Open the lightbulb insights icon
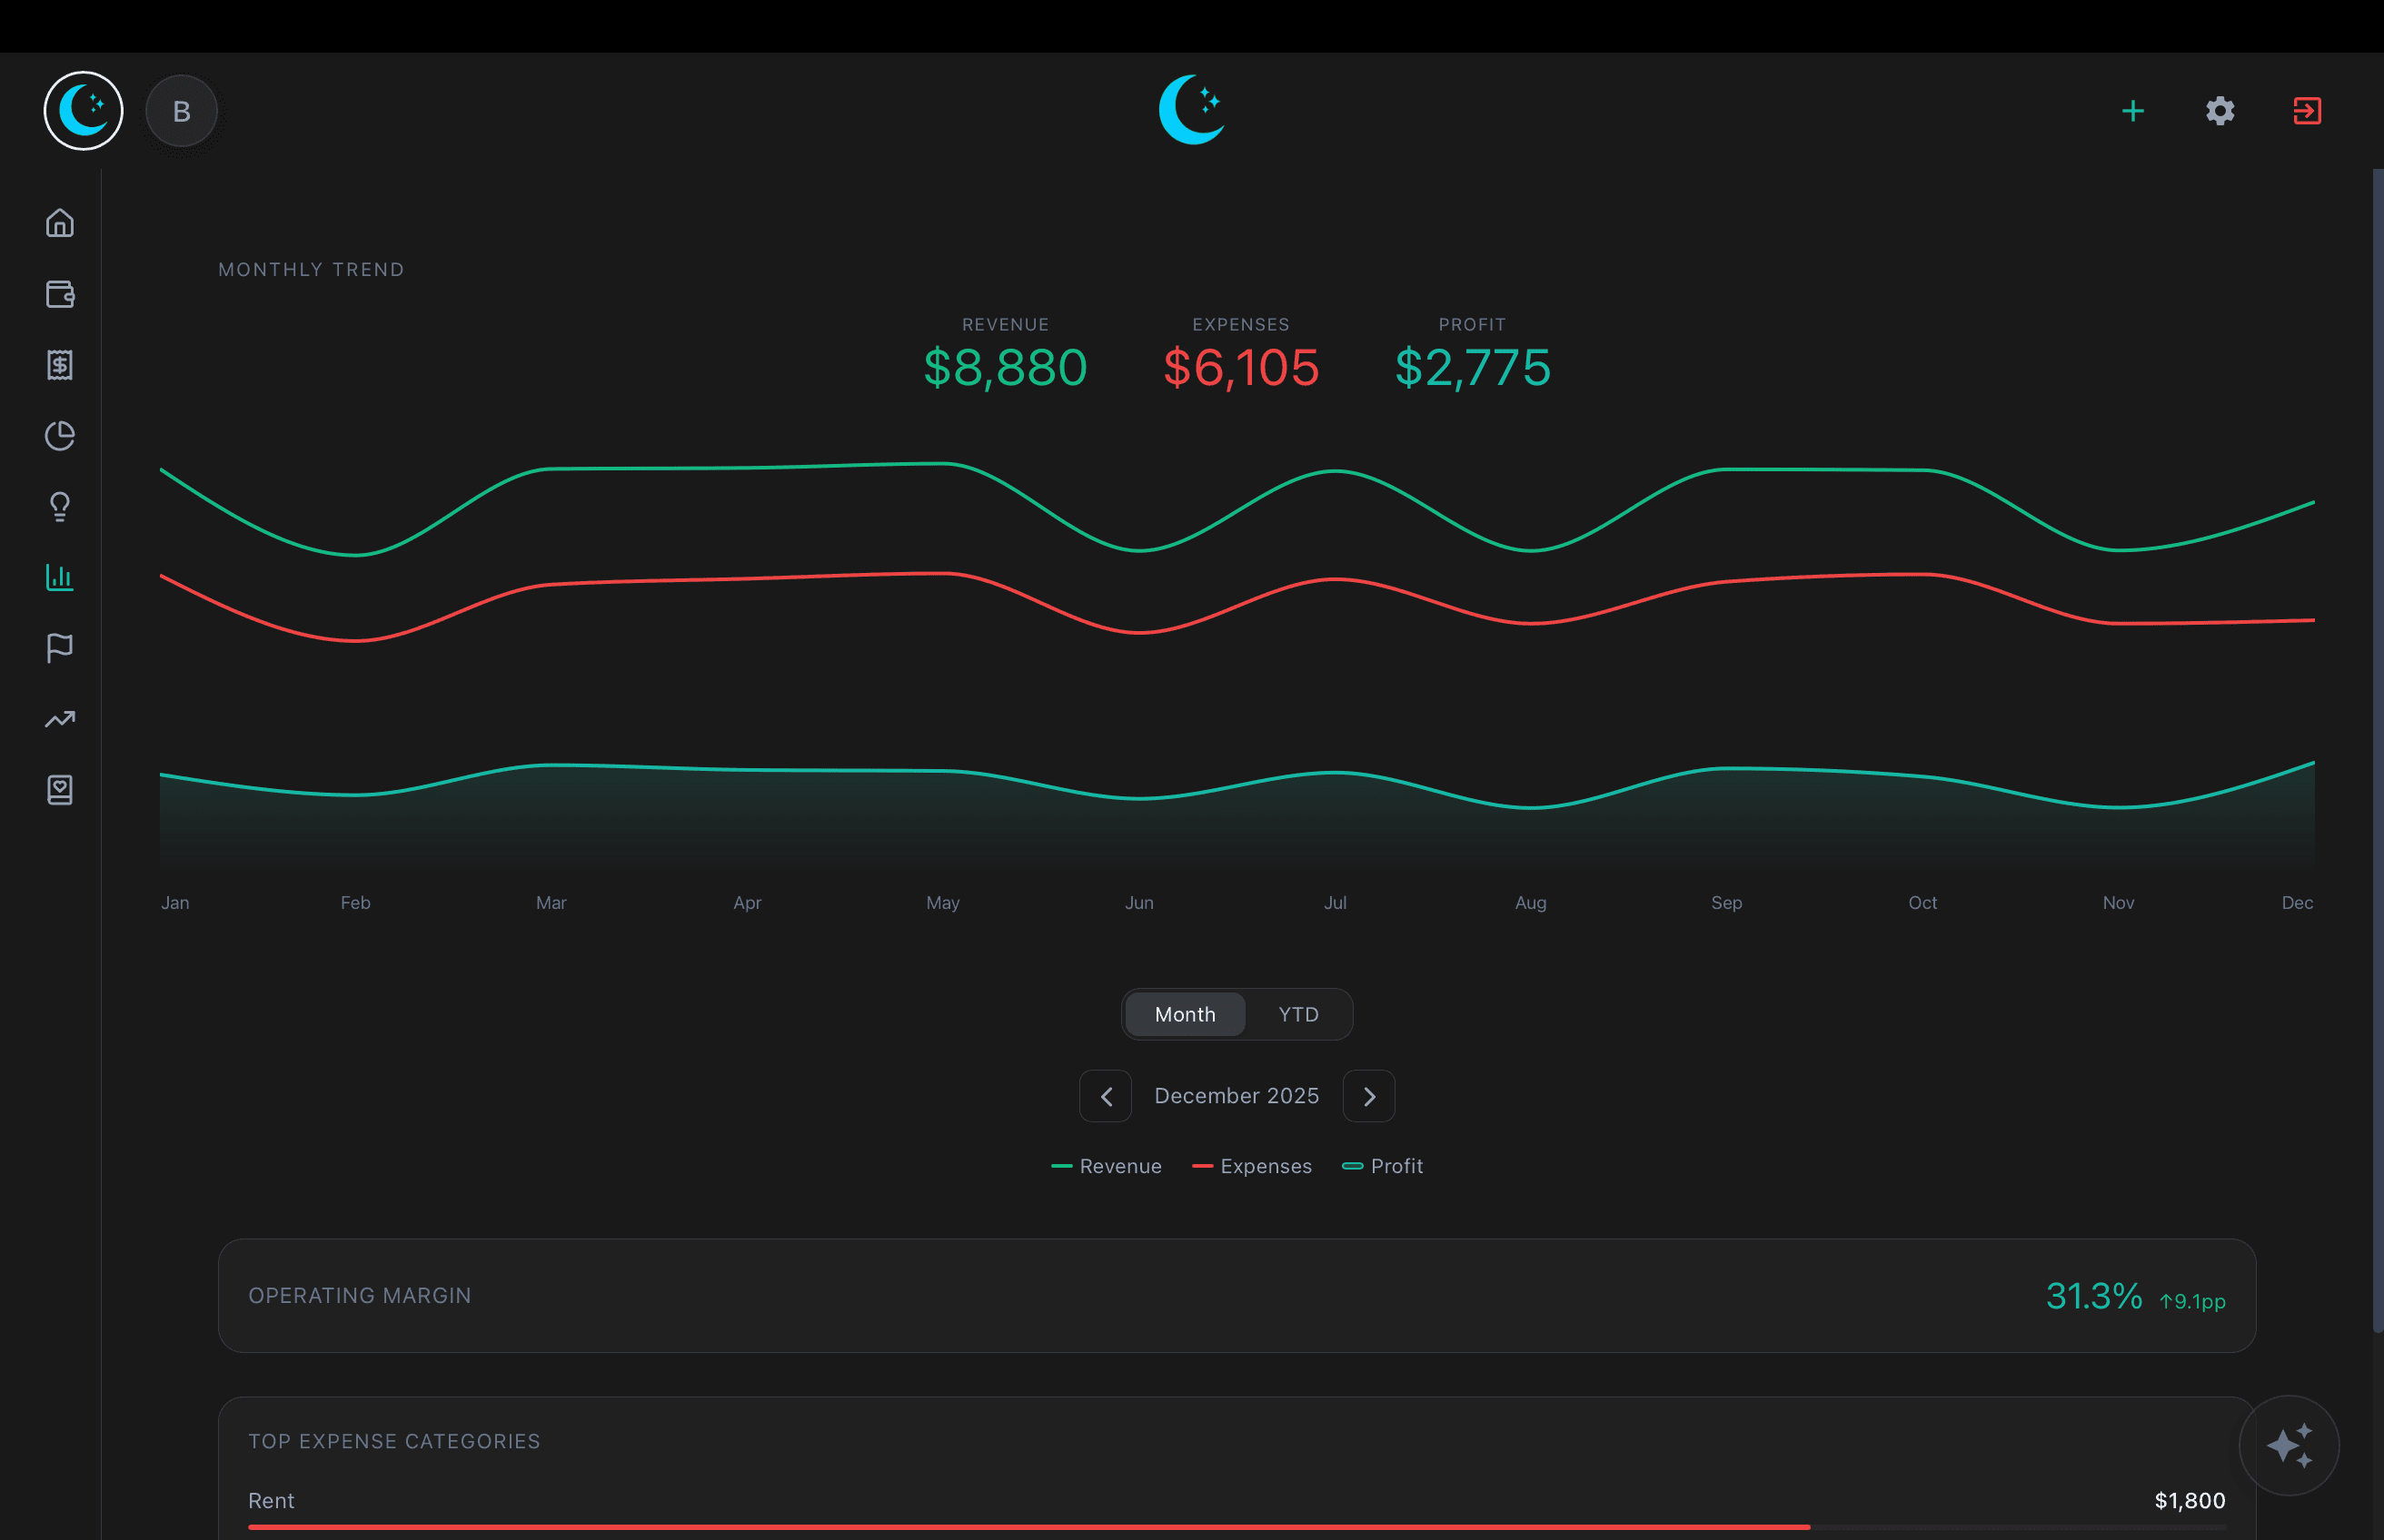 (x=60, y=507)
